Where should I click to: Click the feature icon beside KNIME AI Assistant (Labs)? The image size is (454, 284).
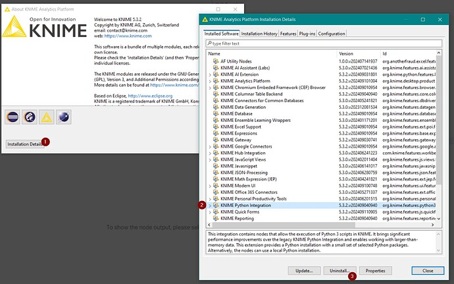[216, 68]
